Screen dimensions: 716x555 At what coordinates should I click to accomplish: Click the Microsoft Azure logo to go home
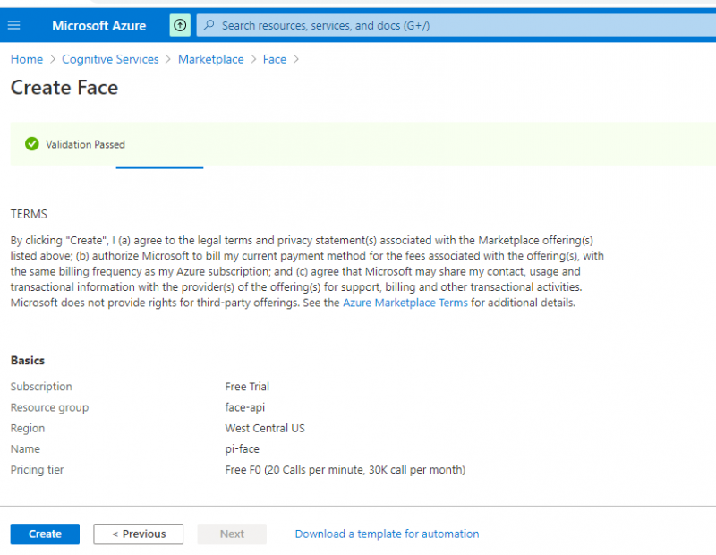pos(98,25)
